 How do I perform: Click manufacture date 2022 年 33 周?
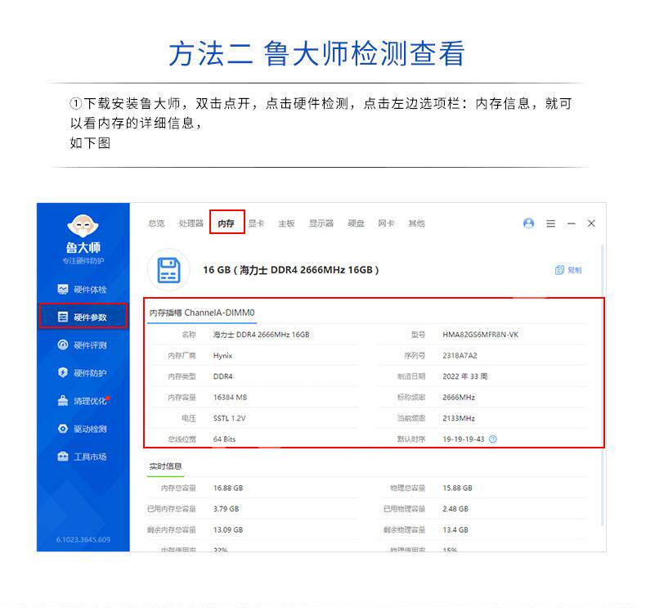coord(465,376)
